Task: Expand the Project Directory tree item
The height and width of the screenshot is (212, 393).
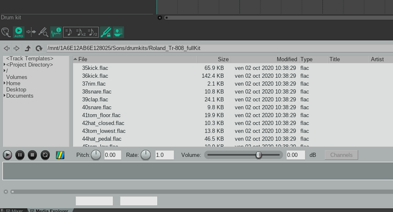Action: point(5,64)
